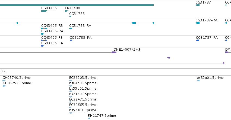Image resolution: width=231 pixels, height=120 pixels.
Task: Select the bs64d01.5prime label
Action: click(83, 83)
